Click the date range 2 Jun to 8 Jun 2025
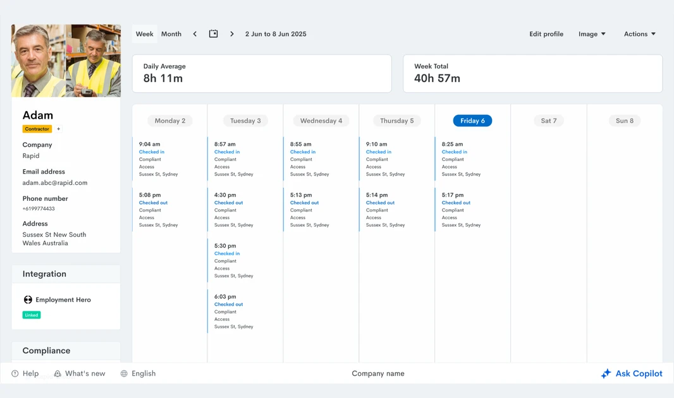Image resolution: width=674 pixels, height=398 pixels. [276, 34]
